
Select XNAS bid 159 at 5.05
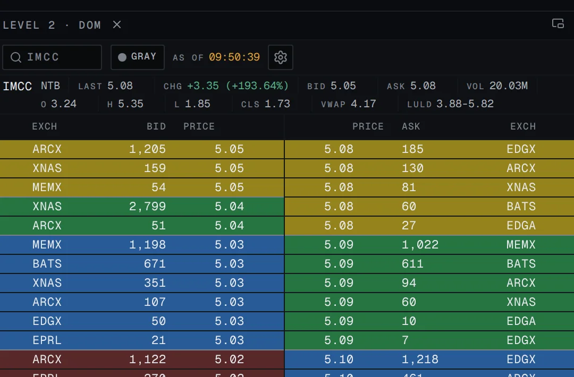tap(142, 168)
